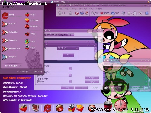Viewport: 151px width, 113px height.
Task: Open My Network Places in start menu
Action: click(x=33, y=26)
